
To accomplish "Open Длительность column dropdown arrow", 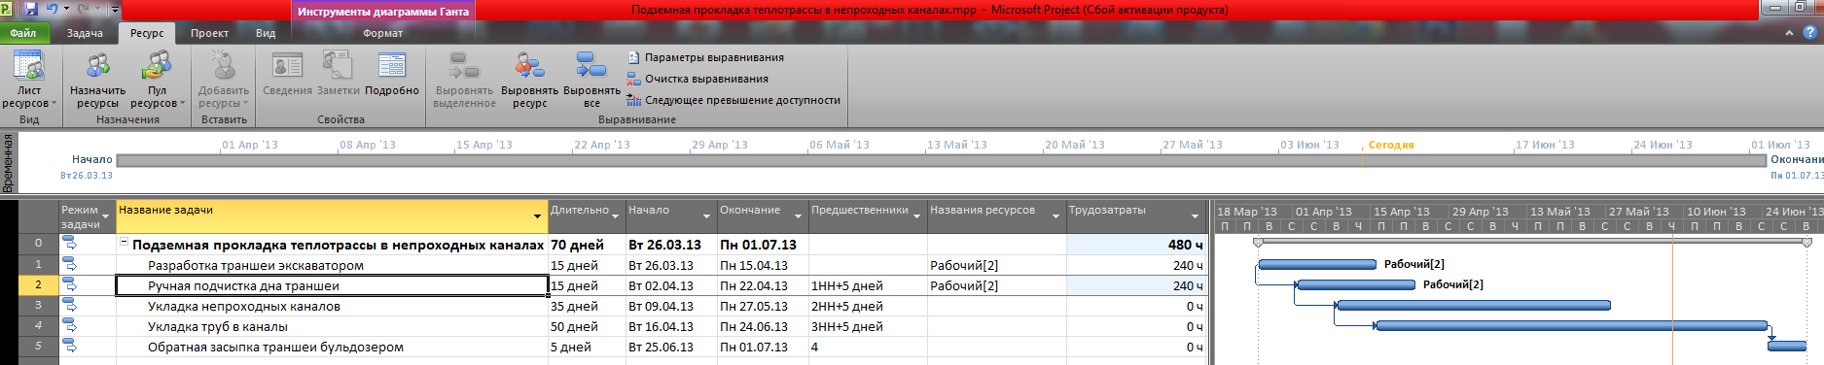I will click(x=616, y=216).
